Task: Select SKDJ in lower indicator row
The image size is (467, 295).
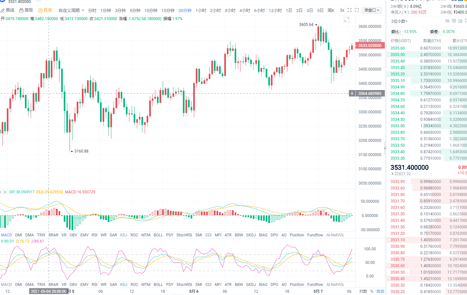Action: [251, 285]
